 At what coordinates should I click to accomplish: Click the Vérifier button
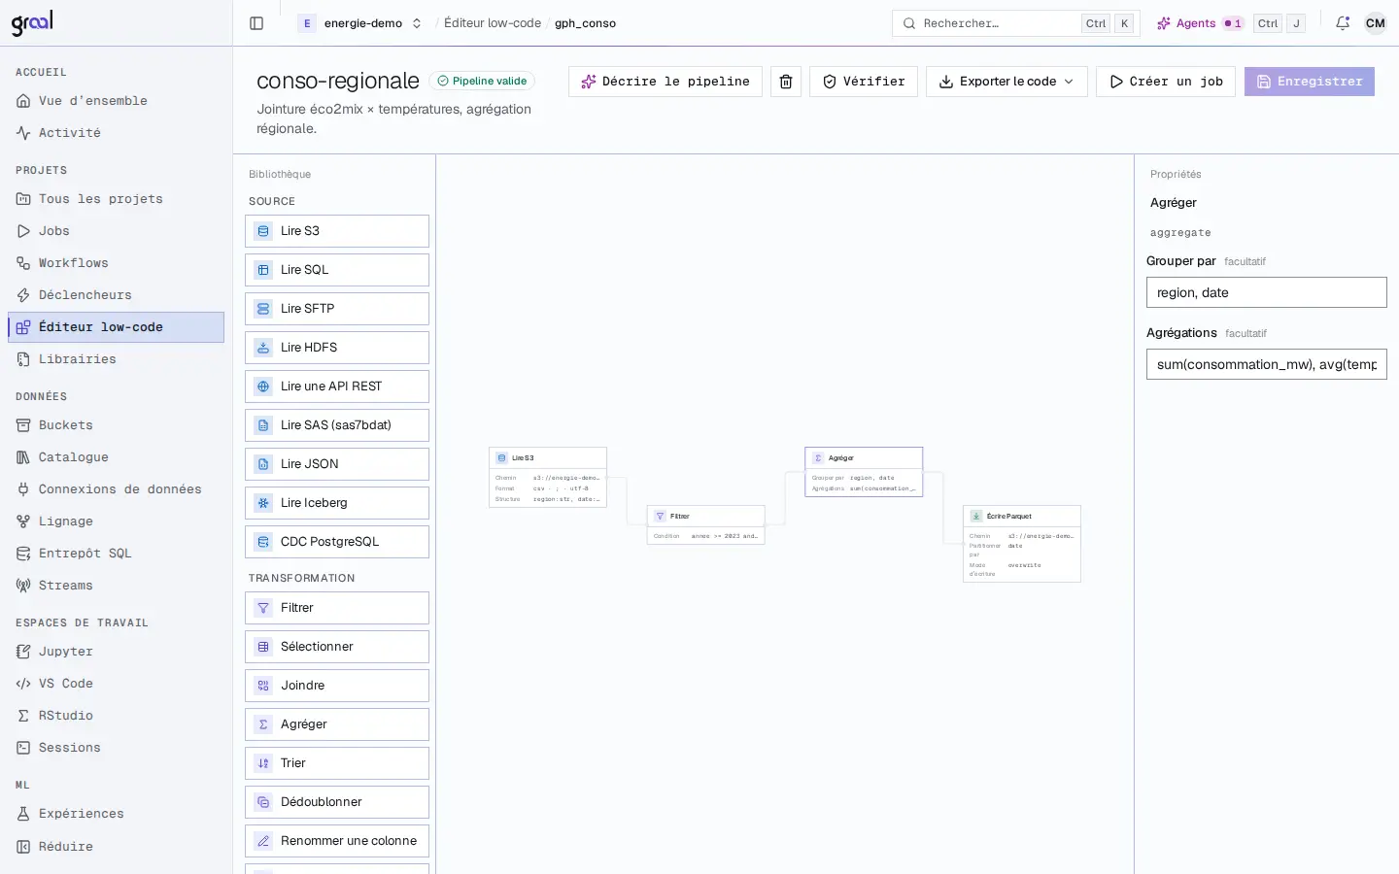click(864, 82)
